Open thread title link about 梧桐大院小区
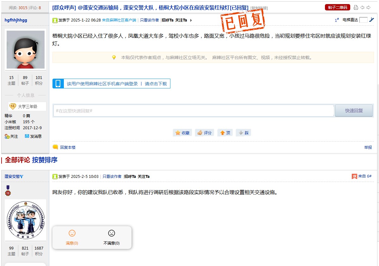This screenshot has width=379, height=266. coord(150,8)
